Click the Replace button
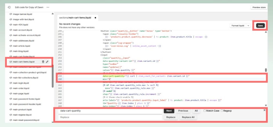 171,117
